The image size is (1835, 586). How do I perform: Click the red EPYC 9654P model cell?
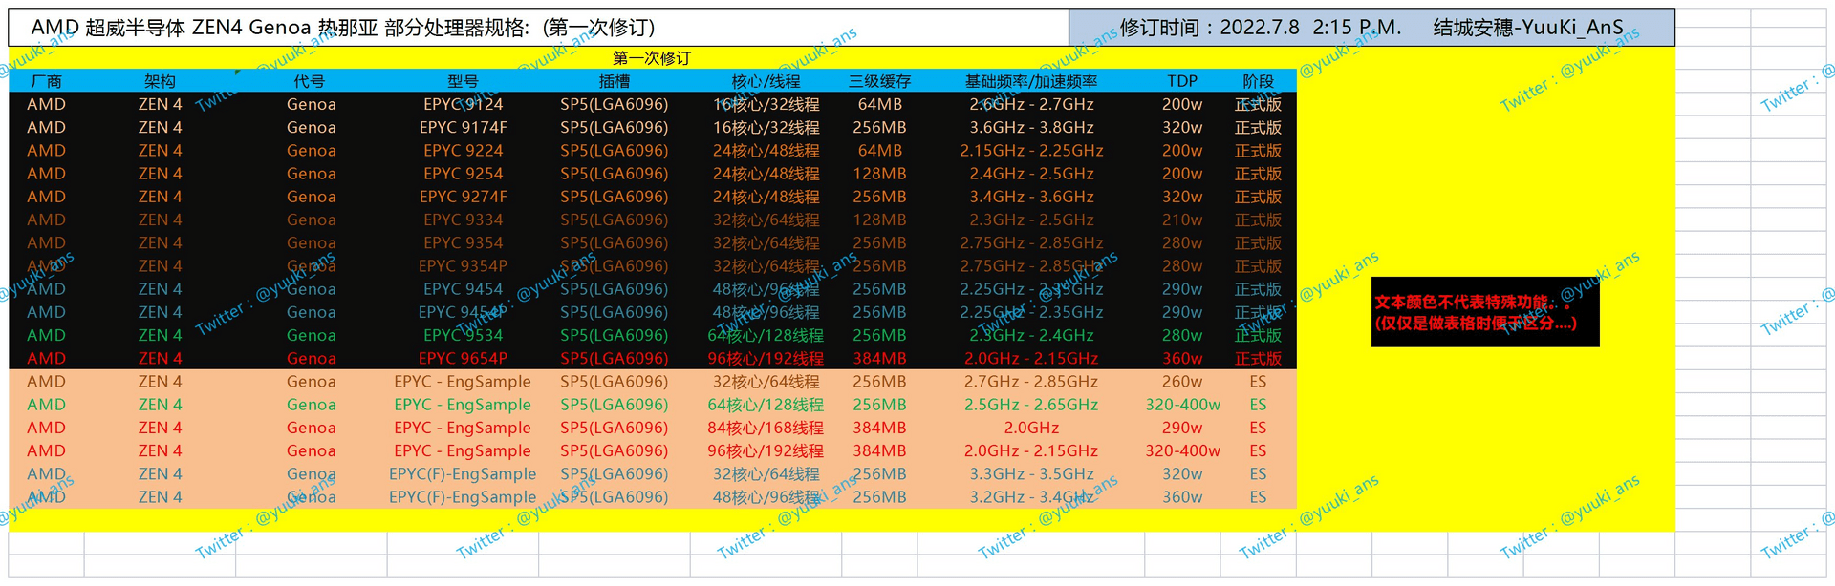(463, 359)
